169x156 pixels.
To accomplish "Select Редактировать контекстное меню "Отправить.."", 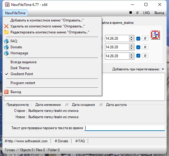I will [x=52, y=32].
